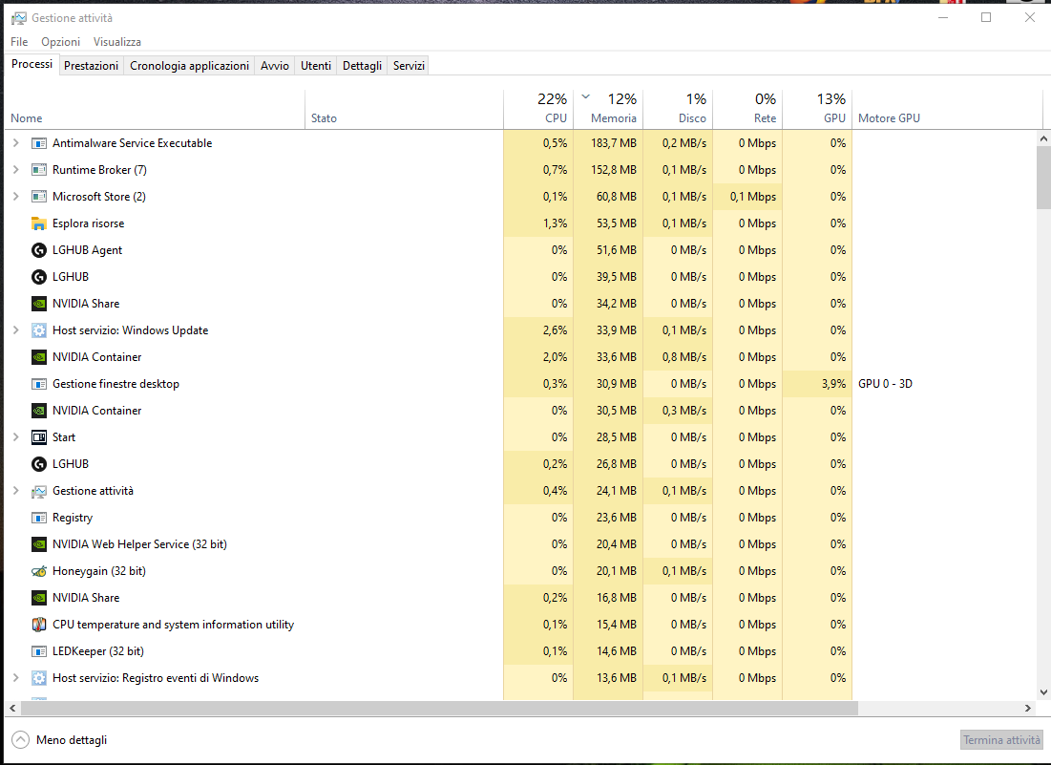The height and width of the screenshot is (765, 1051).
Task: Click the Registro eventi di Windows gear icon
Action: point(39,678)
